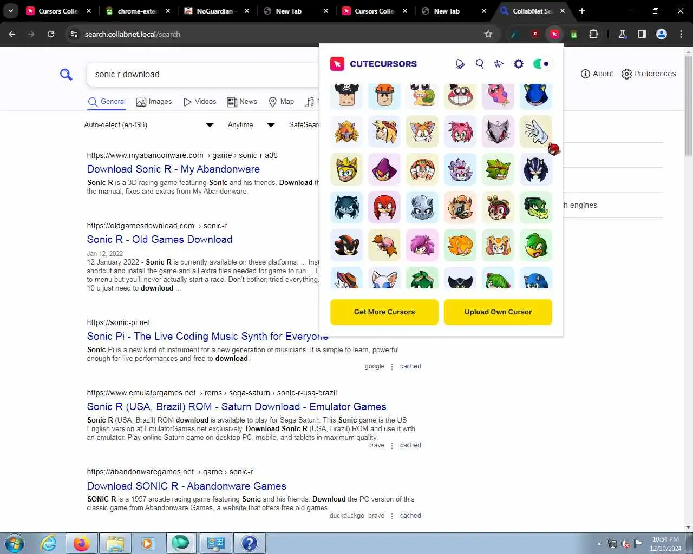Viewport: 693px width, 554px height.
Task: Open the tab search dropdown arrow
Action: (11, 11)
